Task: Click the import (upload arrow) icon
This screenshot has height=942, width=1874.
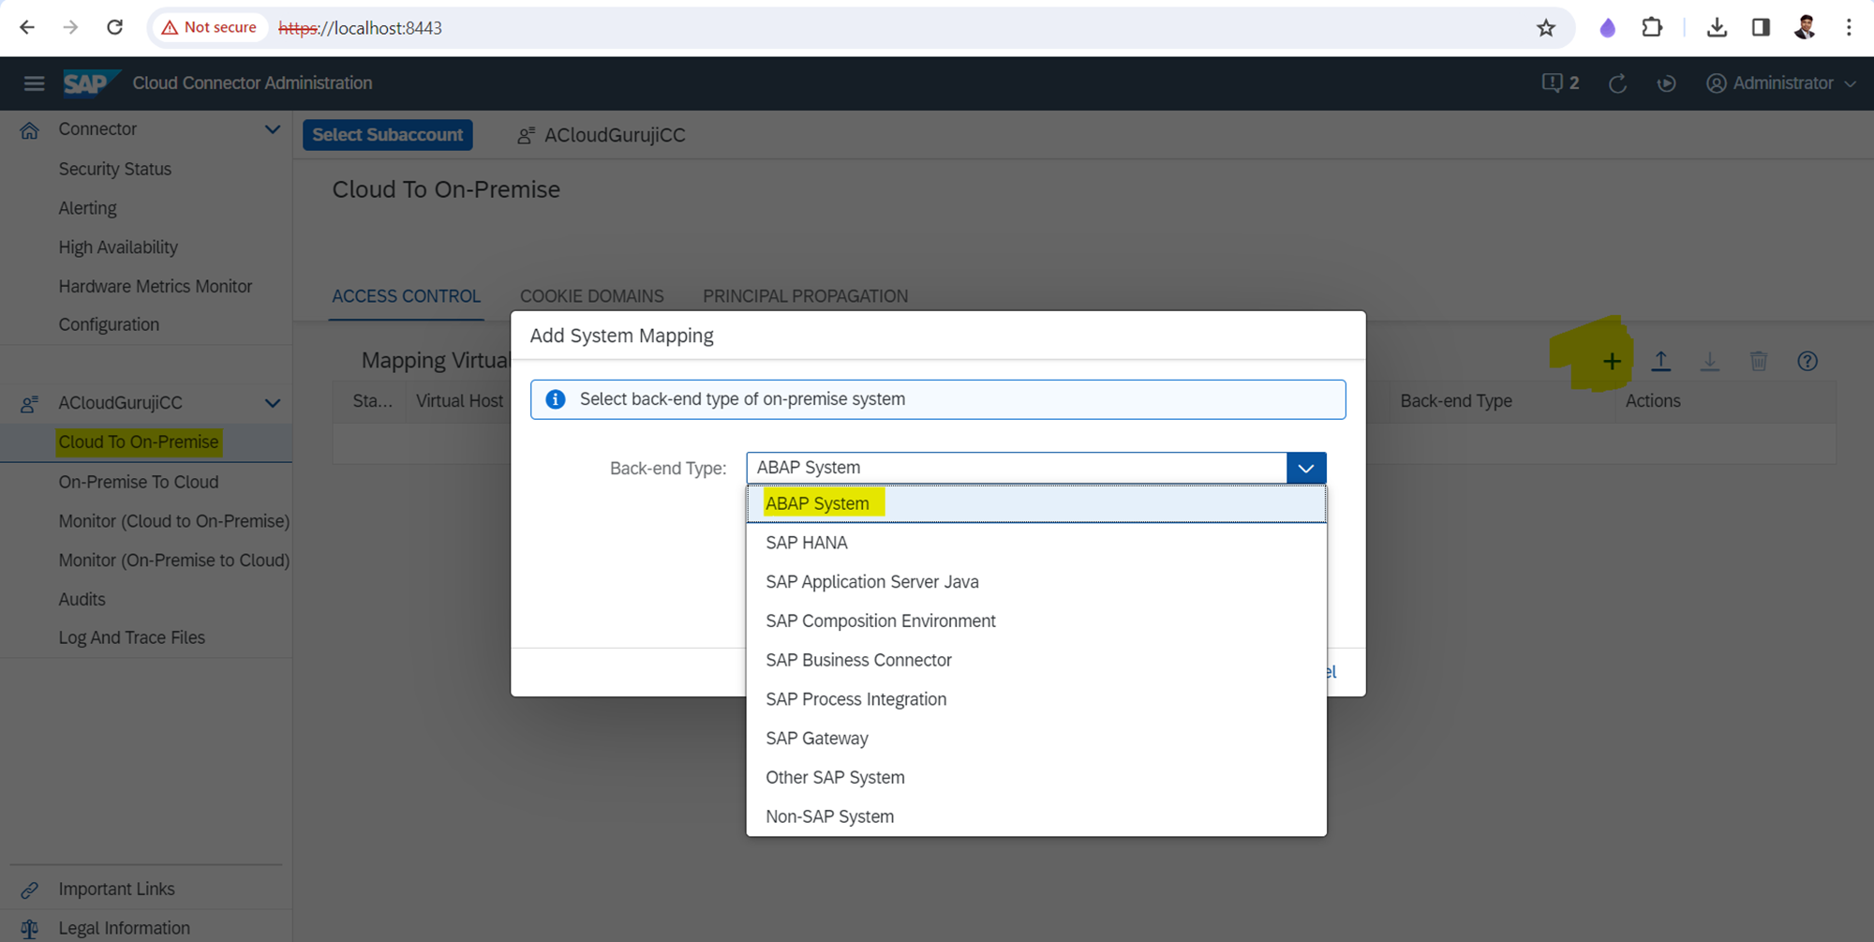Action: click(1660, 362)
